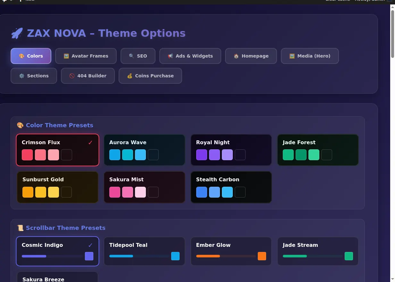This screenshot has height=282, width=395.
Task: Click the orange square in Ember Glow
Action: pyautogui.click(x=262, y=256)
